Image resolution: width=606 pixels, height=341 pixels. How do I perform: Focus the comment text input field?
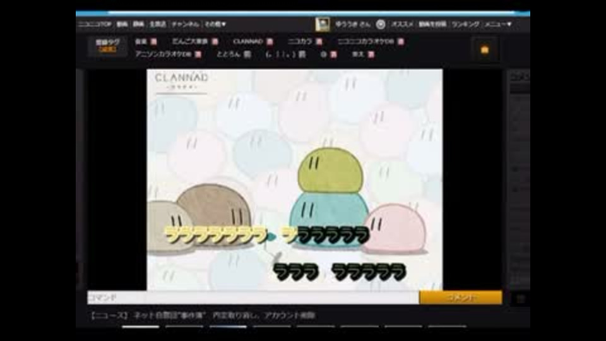click(282, 297)
